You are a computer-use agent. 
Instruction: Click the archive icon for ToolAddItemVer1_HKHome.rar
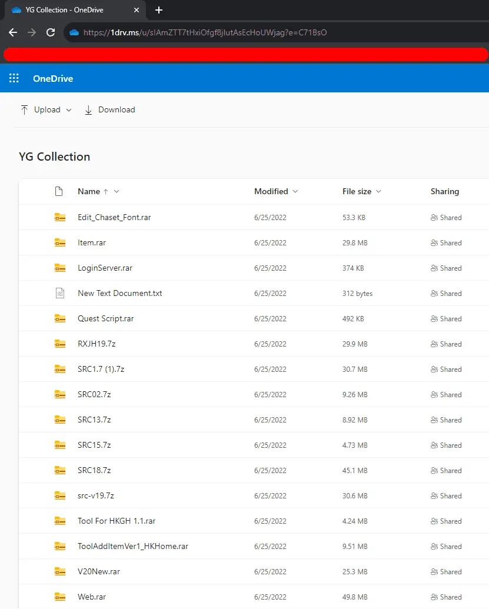pyautogui.click(x=60, y=545)
